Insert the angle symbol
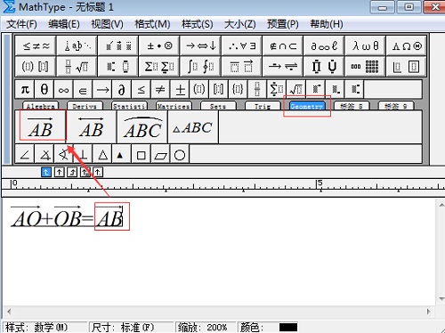445x333 pixels. [25, 154]
